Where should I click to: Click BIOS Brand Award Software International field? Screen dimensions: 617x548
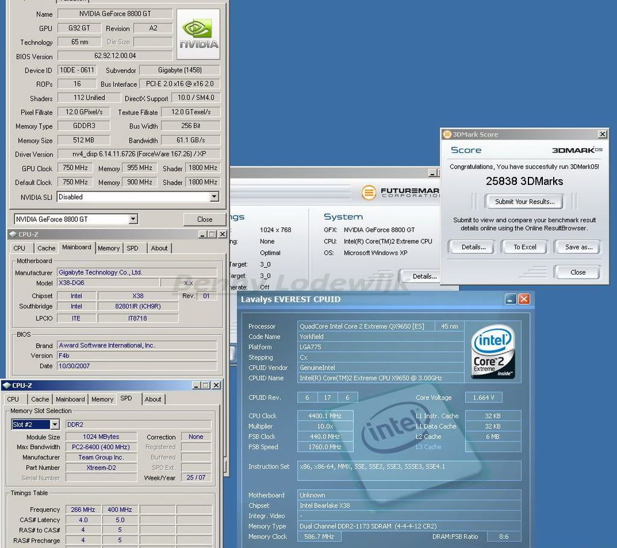point(137,346)
